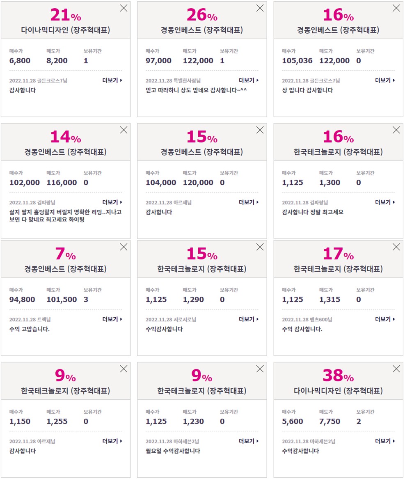This screenshot has width=405, height=479.
Task: Show more of 김파랑님's 14% review
Action: click(x=112, y=202)
